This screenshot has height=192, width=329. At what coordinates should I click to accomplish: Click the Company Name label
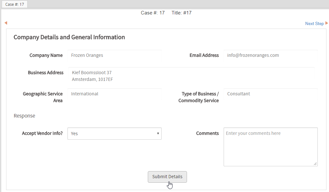tap(46, 55)
